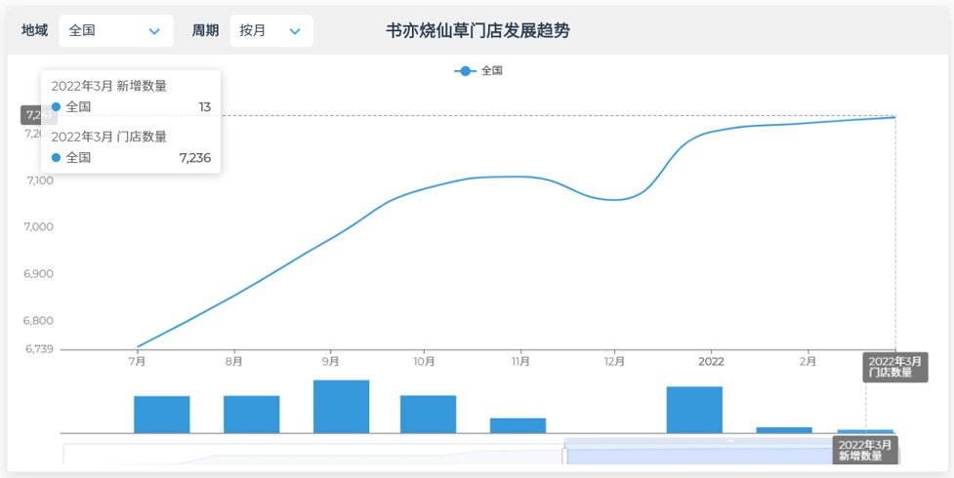
Task: Select the tallest bar at 9月
Action: [341, 407]
